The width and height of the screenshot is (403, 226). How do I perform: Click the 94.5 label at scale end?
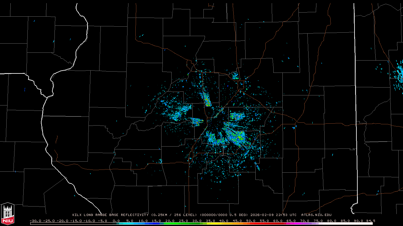click(x=370, y=221)
